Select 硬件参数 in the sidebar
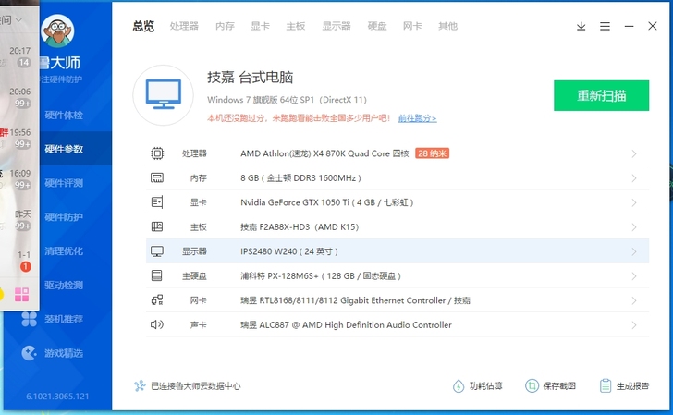This screenshot has height=415, width=673. [64, 149]
